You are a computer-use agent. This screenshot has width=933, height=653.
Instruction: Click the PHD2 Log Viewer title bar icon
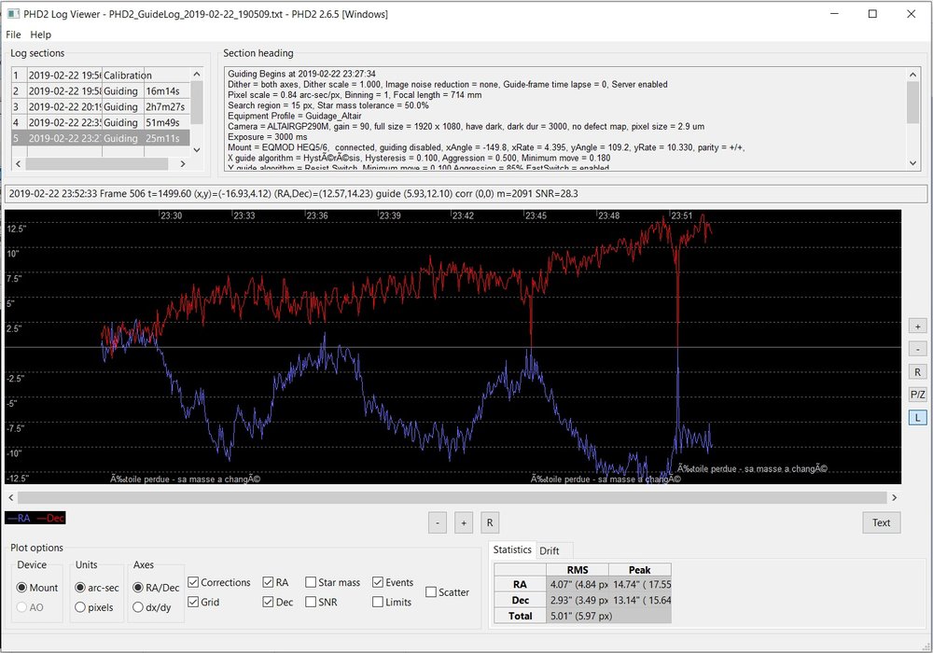(x=12, y=14)
